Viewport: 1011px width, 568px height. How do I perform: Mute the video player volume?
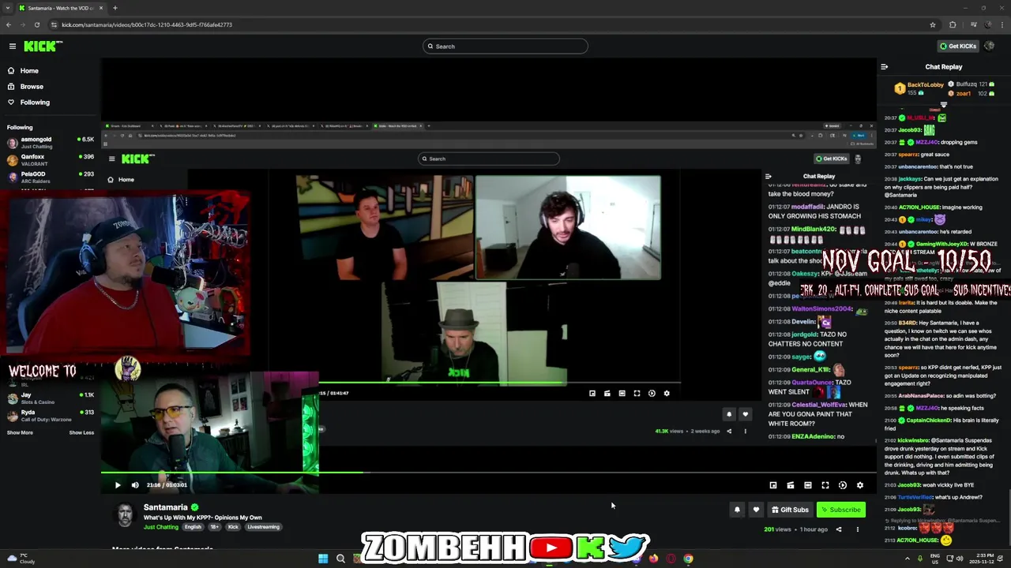click(134, 485)
